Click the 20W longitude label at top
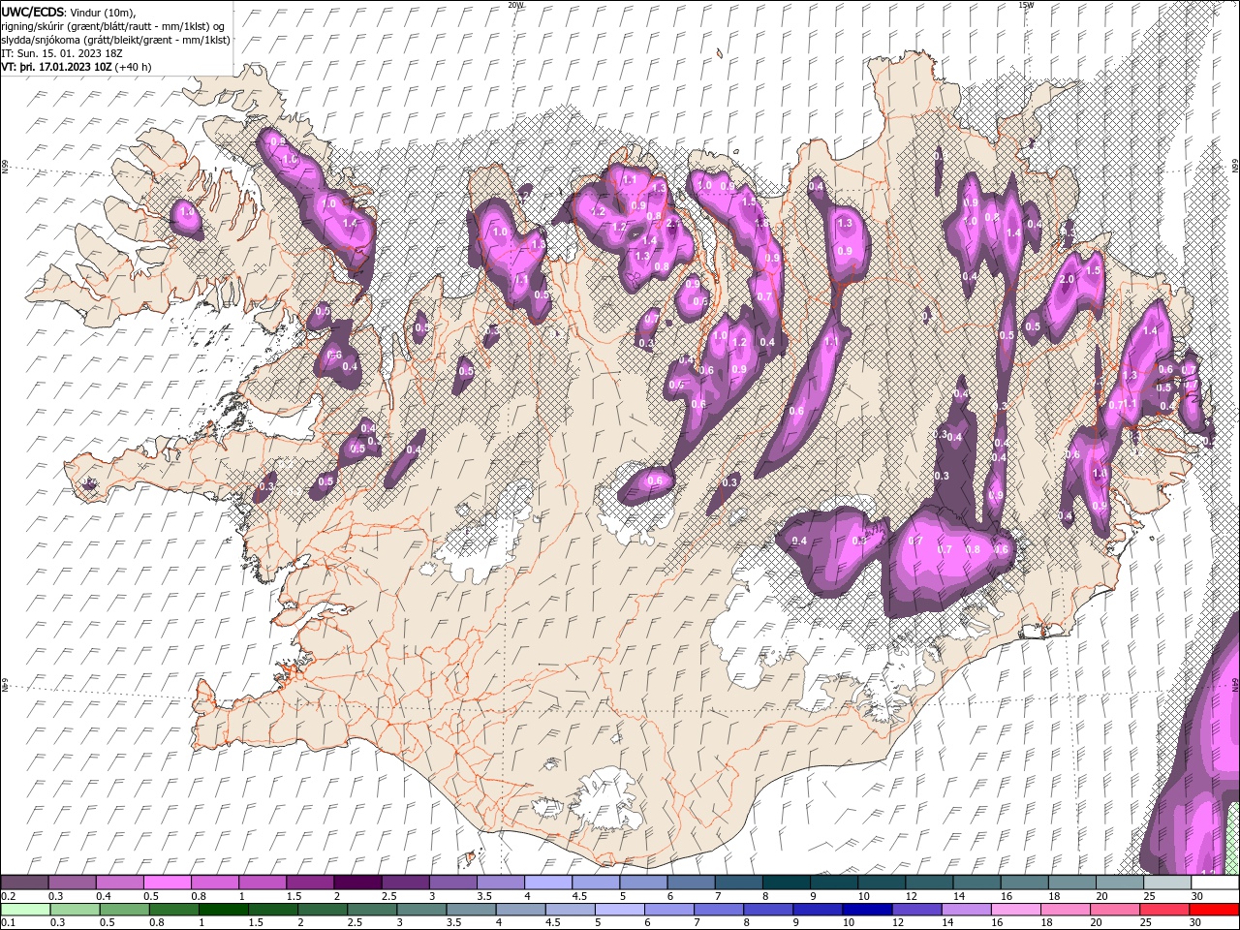 pos(515,5)
